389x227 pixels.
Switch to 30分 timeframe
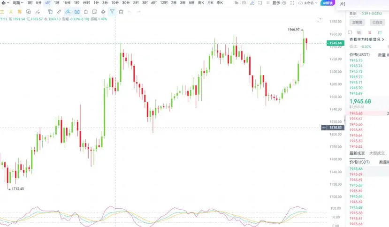pyautogui.click(x=126, y=3)
